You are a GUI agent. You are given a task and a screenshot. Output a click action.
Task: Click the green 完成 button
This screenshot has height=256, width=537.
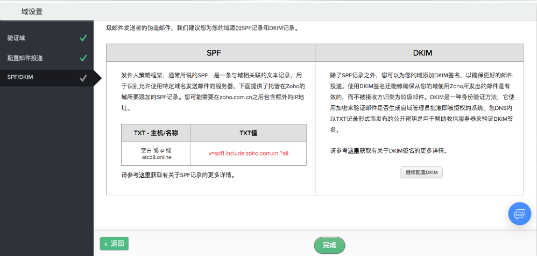coord(329,245)
